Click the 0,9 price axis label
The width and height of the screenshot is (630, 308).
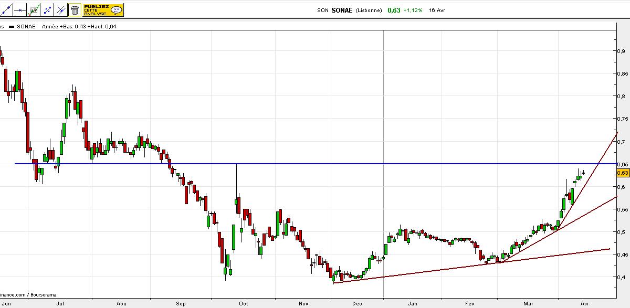[621, 51]
